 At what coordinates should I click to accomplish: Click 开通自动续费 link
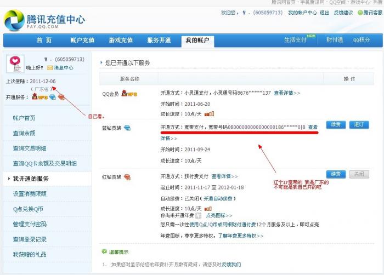pyautogui.click(x=218, y=198)
